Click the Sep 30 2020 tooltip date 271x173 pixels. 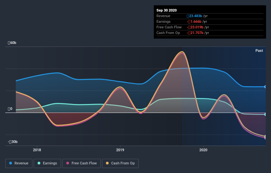click(167, 10)
